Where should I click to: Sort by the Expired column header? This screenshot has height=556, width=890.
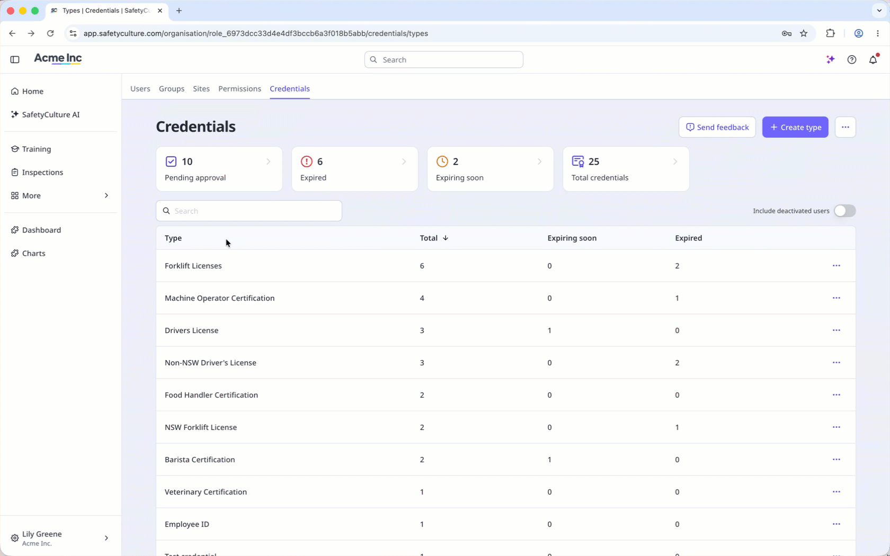point(689,238)
